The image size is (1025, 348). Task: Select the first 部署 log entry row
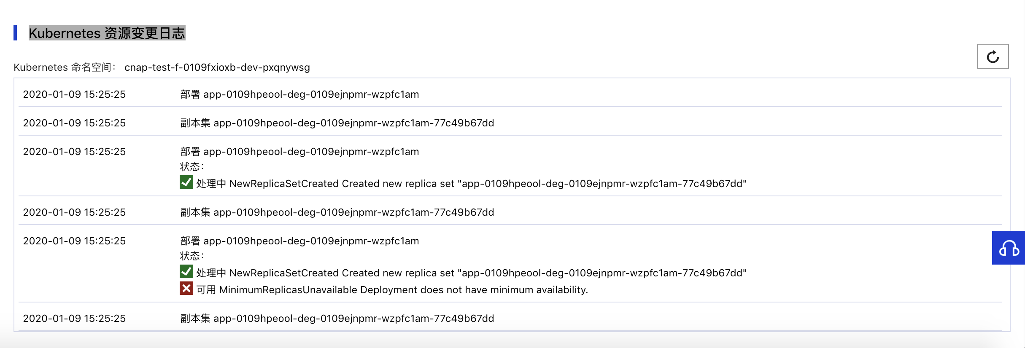click(510, 94)
